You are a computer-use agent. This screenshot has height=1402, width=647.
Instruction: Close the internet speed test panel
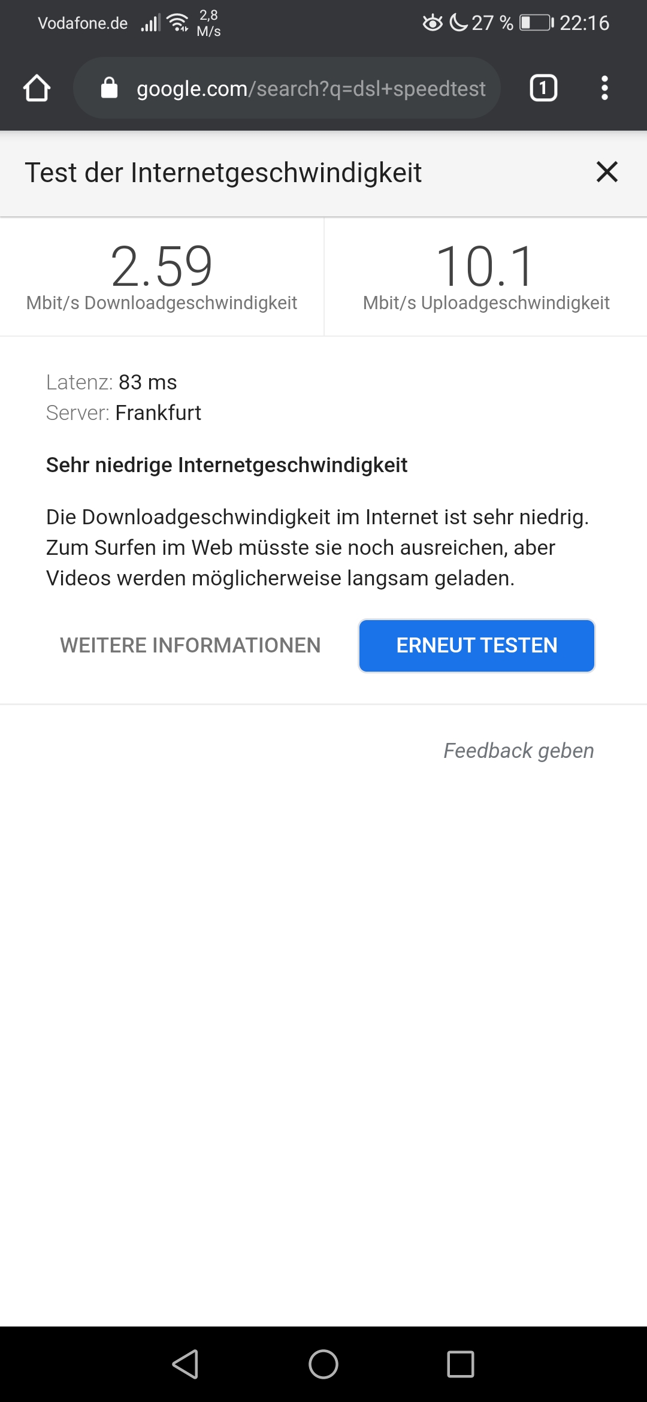[607, 172]
